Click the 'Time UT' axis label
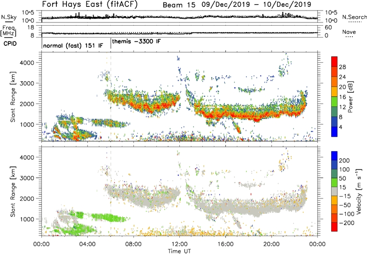Image resolution: width=367 pixels, height=254 pixels. click(179, 251)
